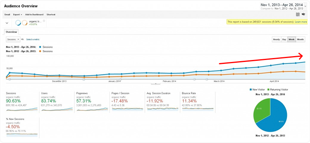The height and width of the screenshot is (143, 310).
Task: Select the Week chart granularity
Action: 292,39
